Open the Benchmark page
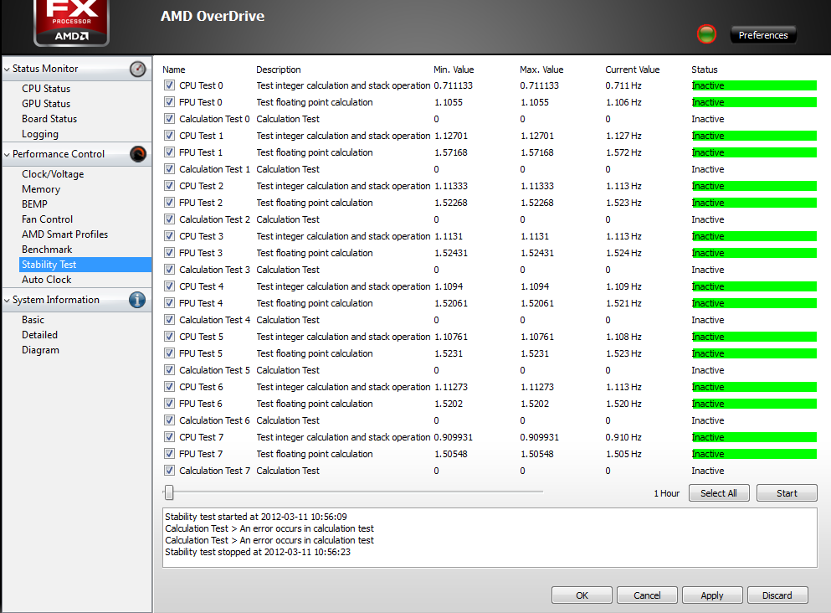 pyautogui.click(x=47, y=250)
